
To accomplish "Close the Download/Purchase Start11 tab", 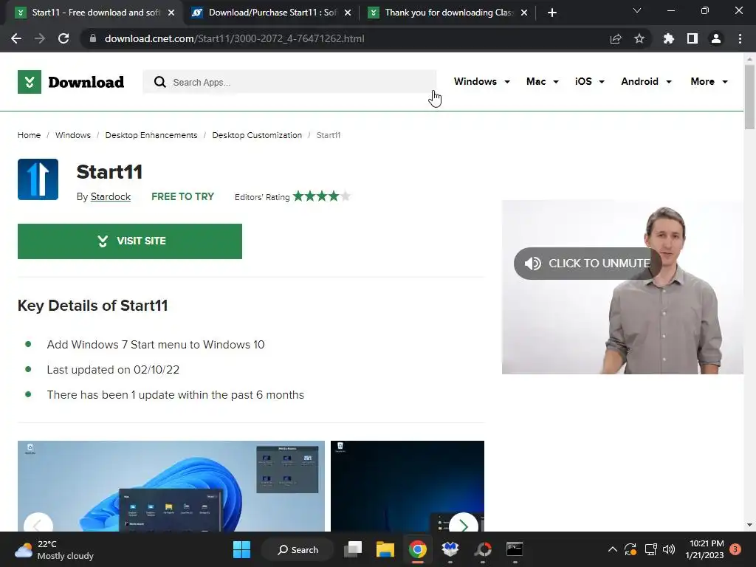I will coord(348,13).
